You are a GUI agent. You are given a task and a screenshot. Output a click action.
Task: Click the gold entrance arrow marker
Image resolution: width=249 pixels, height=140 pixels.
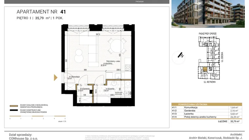(56, 78)
